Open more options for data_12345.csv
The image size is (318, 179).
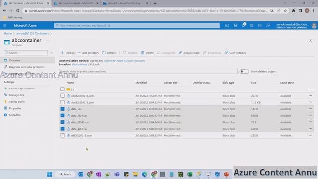click(310, 122)
